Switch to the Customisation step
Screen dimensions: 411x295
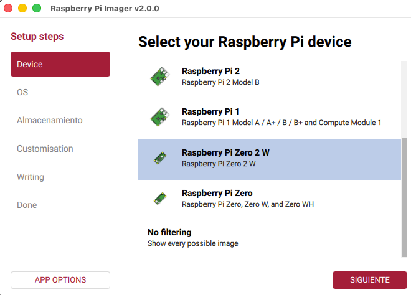45,149
